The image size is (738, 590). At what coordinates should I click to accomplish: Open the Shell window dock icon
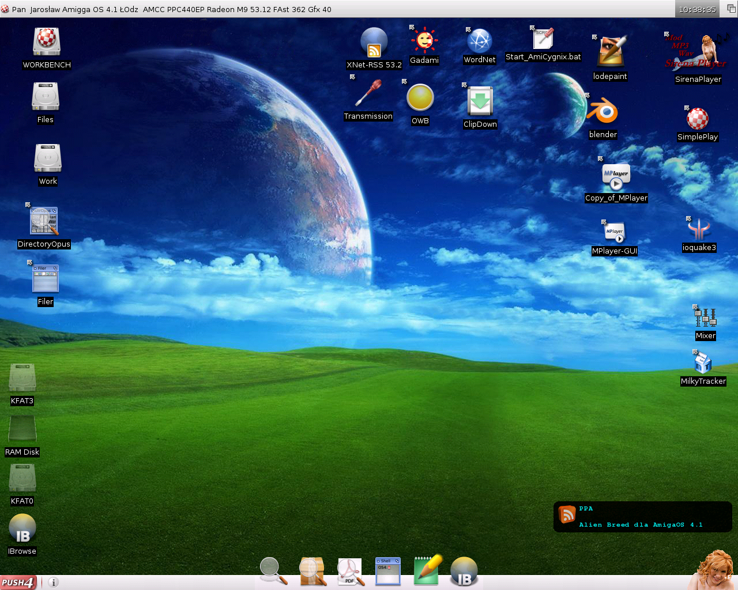388,571
